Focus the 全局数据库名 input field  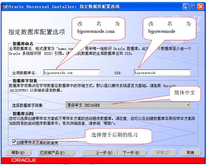71,73
